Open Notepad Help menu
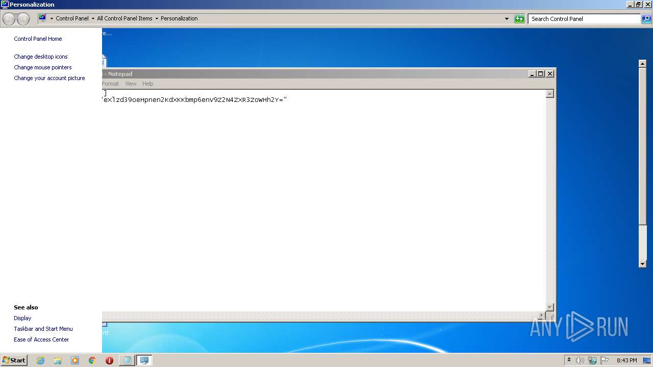653x367 pixels. pos(147,84)
